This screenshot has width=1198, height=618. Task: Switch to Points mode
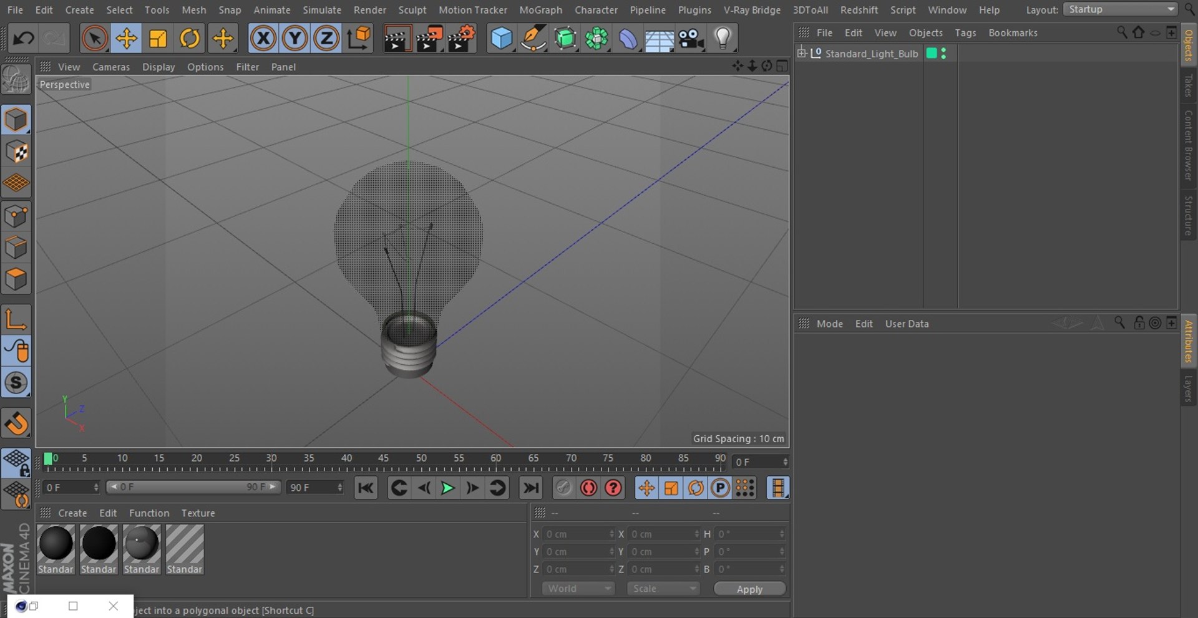coord(16,216)
